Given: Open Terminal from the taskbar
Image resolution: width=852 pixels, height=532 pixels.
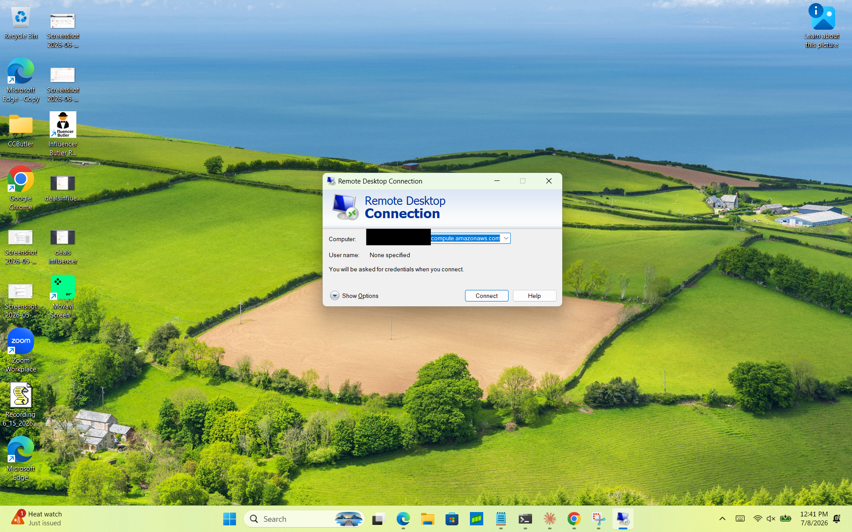Looking at the screenshot, I should [525, 519].
